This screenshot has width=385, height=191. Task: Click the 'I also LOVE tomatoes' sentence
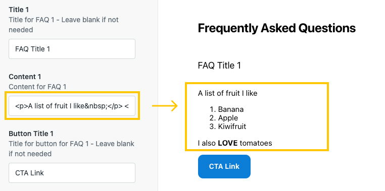pyautogui.click(x=235, y=143)
